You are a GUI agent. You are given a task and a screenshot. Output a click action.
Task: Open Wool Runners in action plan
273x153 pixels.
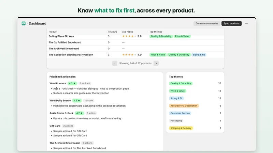(58, 83)
